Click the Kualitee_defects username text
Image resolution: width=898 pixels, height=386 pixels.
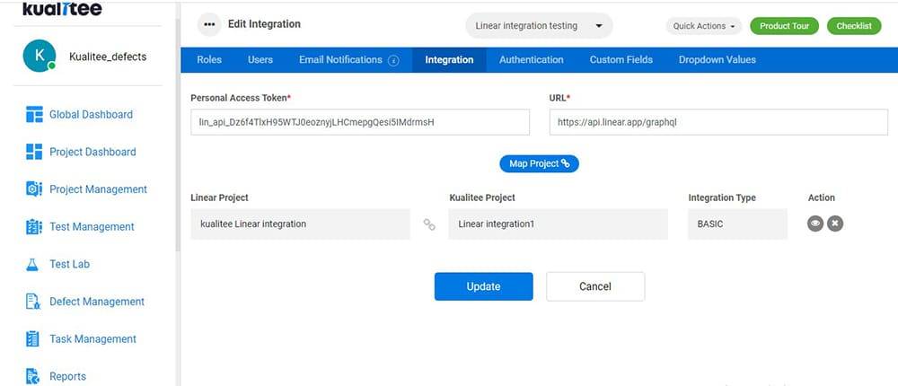coord(108,57)
